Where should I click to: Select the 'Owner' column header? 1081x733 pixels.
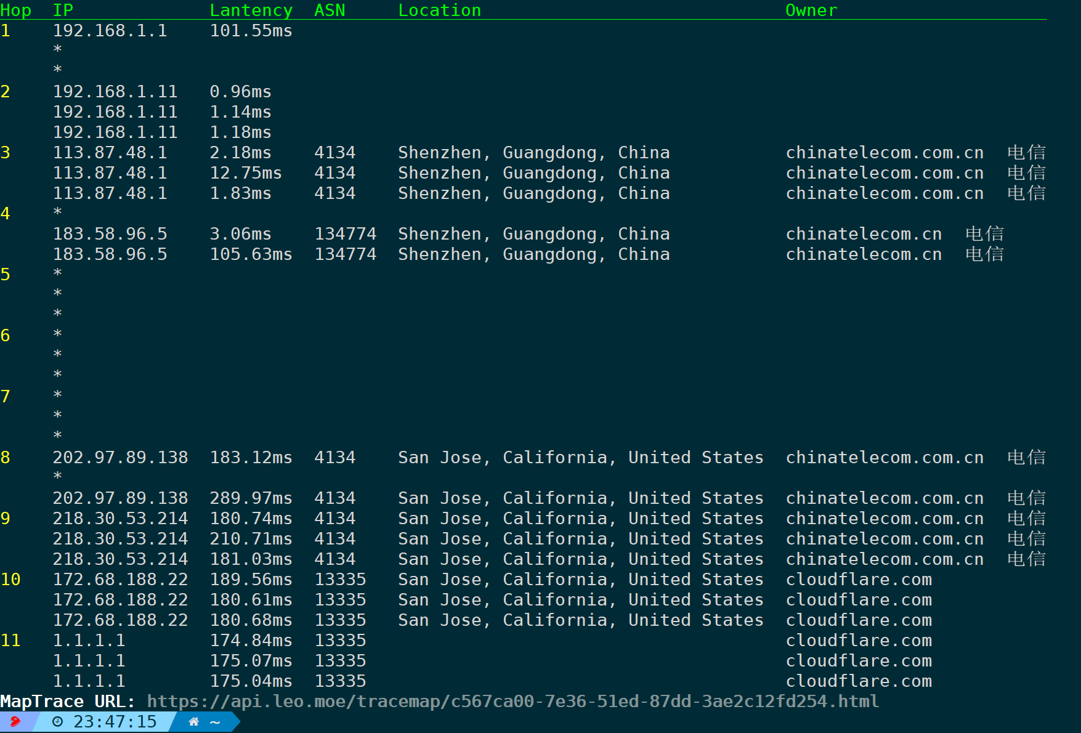[x=811, y=10]
